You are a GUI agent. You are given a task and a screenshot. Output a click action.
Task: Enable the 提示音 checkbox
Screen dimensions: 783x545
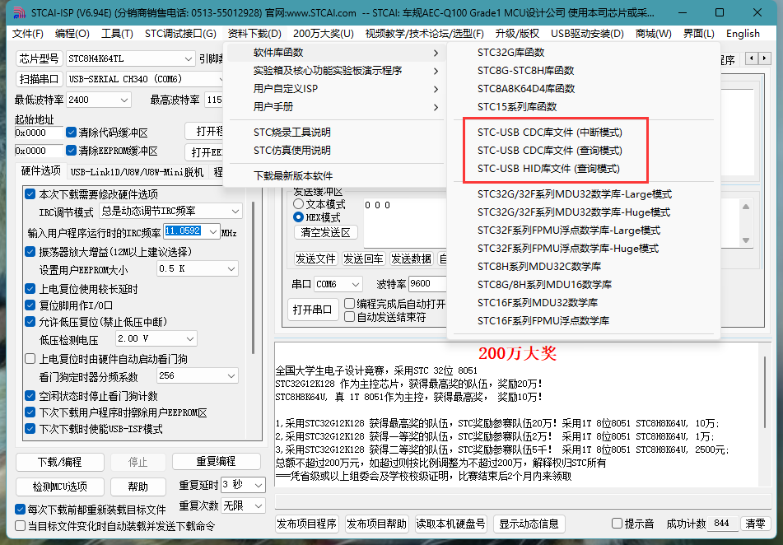(618, 524)
